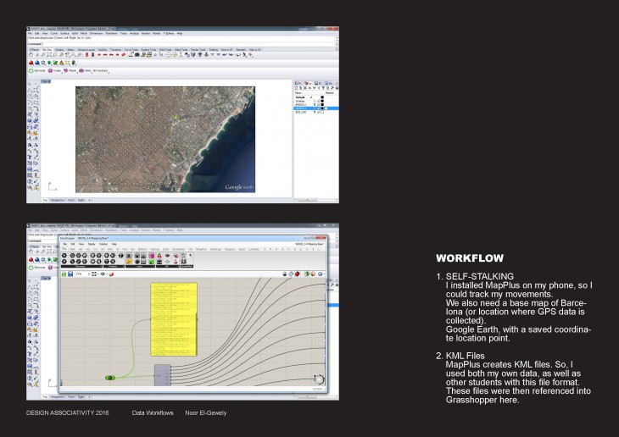The height and width of the screenshot is (437, 619).
Task: Select the yellow panel component on canvas
Action: 172,321
